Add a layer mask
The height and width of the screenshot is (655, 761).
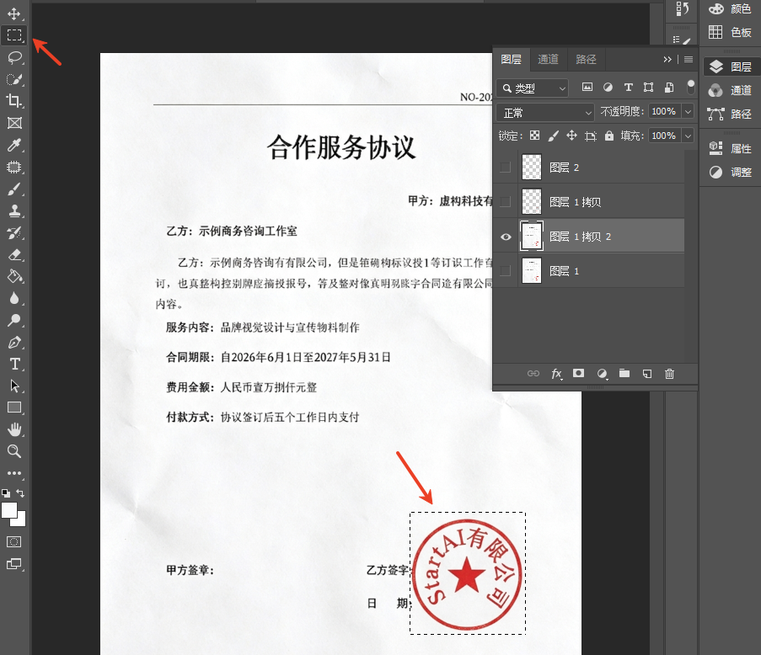pyautogui.click(x=578, y=373)
